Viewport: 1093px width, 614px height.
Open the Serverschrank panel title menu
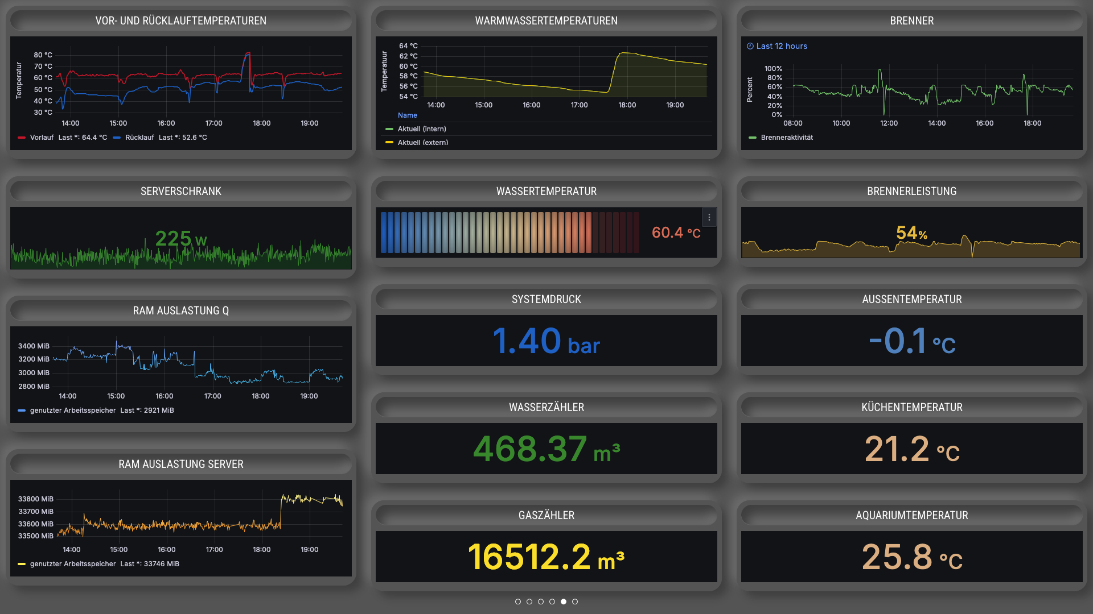(x=181, y=191)
